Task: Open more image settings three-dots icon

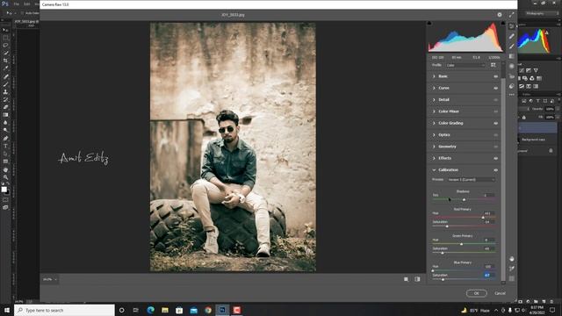Action: [x=511, y=95]
